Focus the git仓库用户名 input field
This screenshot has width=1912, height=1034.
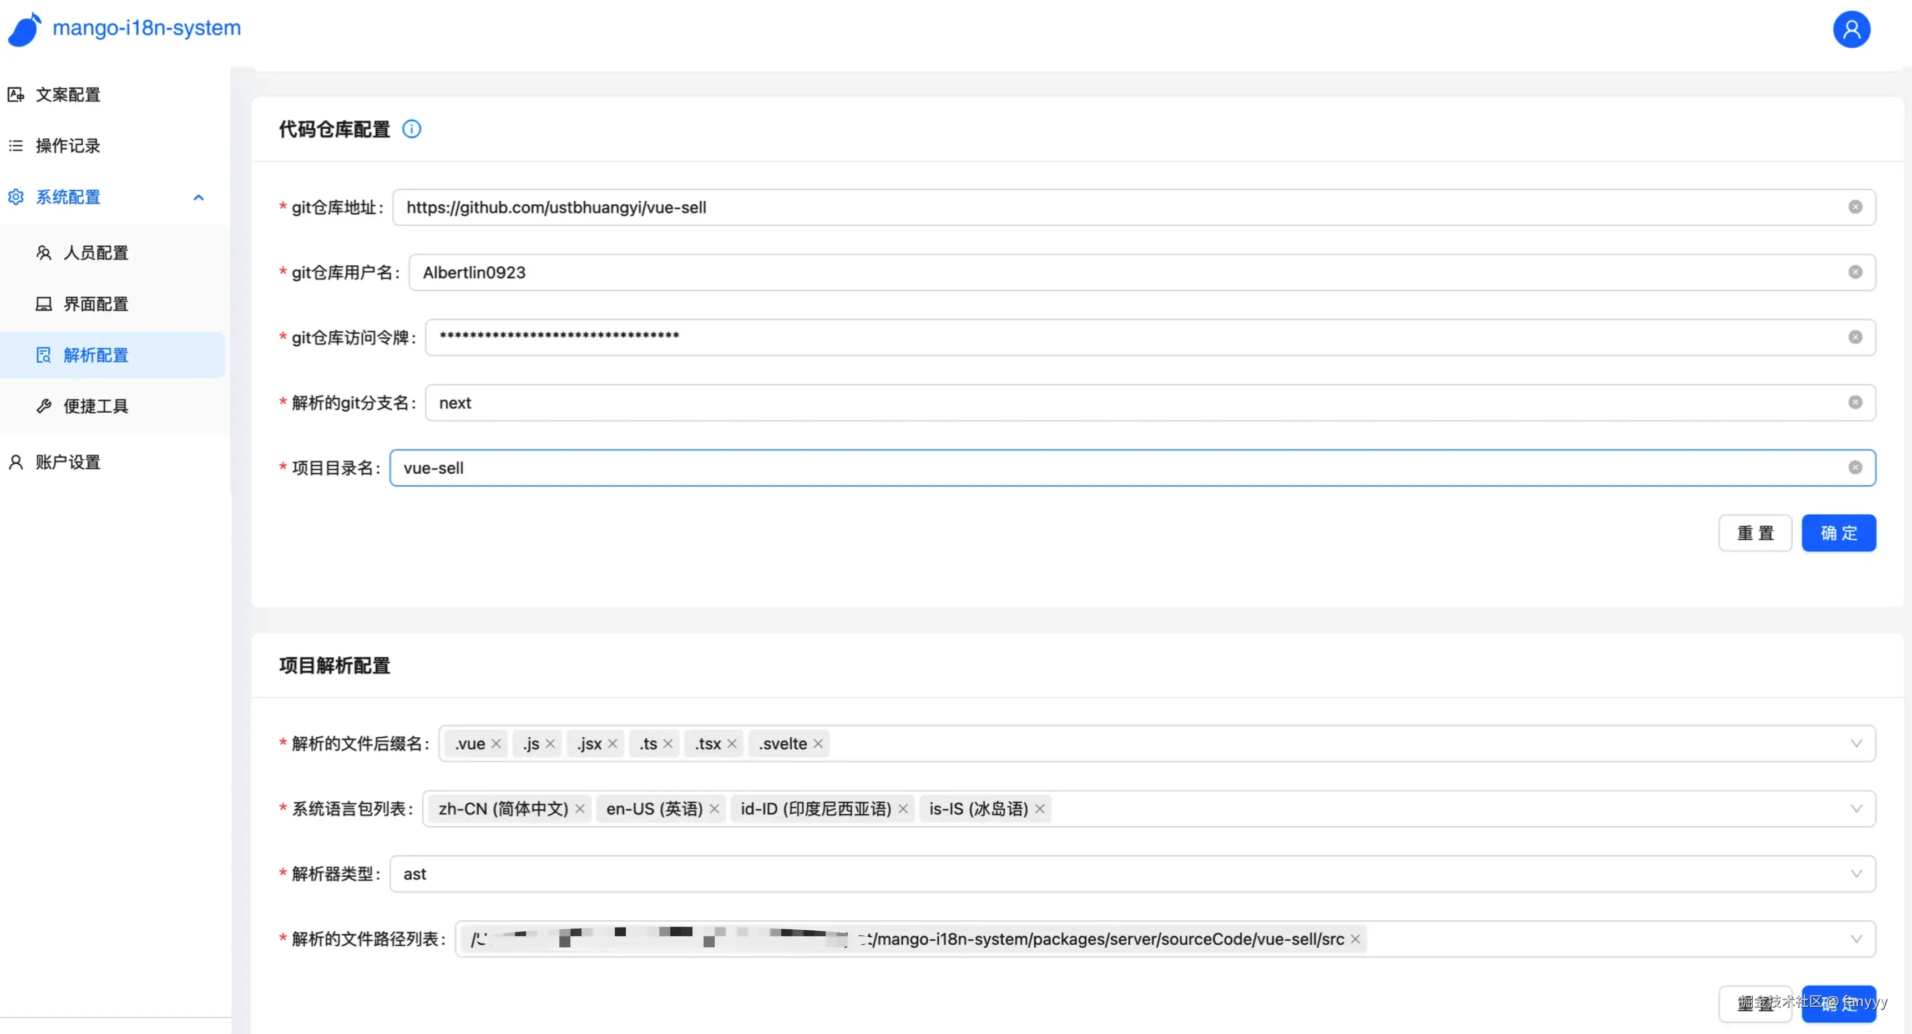[x=1114, y=272]
